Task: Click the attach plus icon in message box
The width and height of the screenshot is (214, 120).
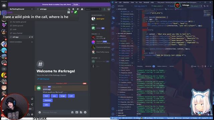Action: tap(39, 112)
